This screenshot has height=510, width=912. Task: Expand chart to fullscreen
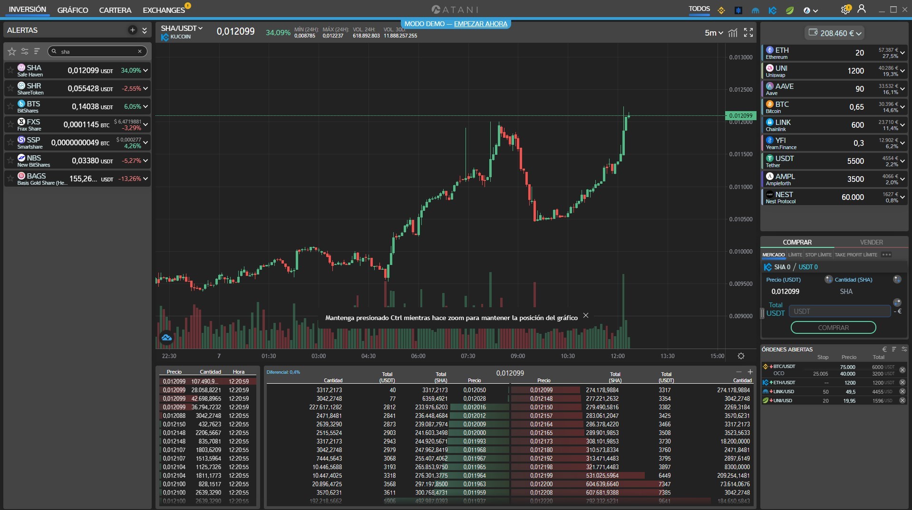[x=748, y=32]
